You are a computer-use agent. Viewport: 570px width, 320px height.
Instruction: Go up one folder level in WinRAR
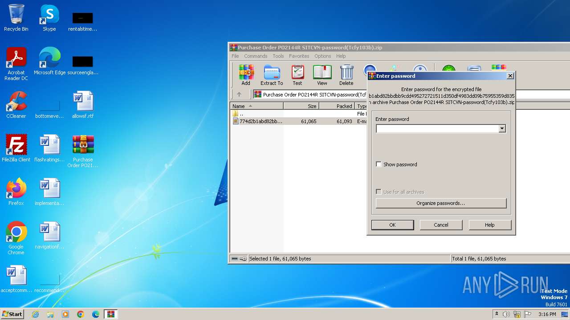click(x=239, y=94)
